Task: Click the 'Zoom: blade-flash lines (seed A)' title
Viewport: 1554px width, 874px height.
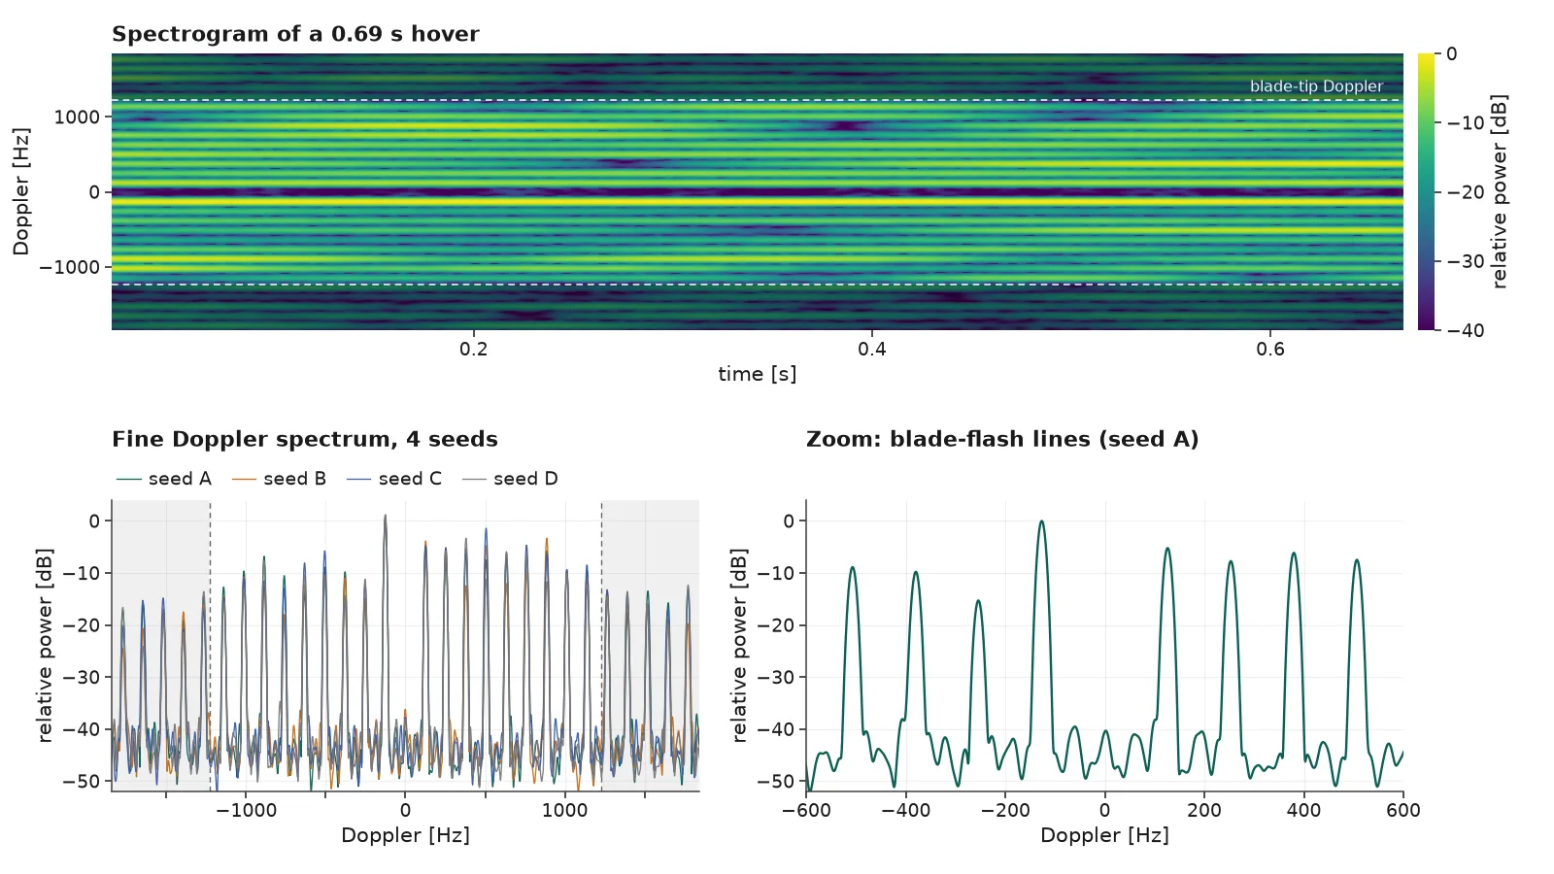Action: (x=1002, y=439)
